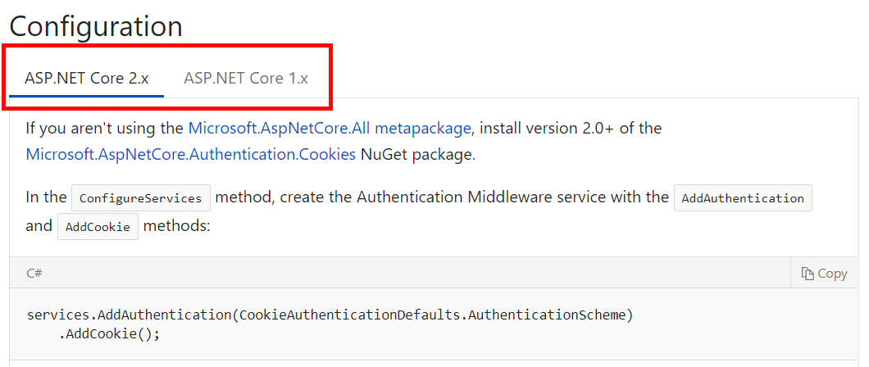
Task: Click the text 'NuGet package.'
Action: [x=418, y=155]
